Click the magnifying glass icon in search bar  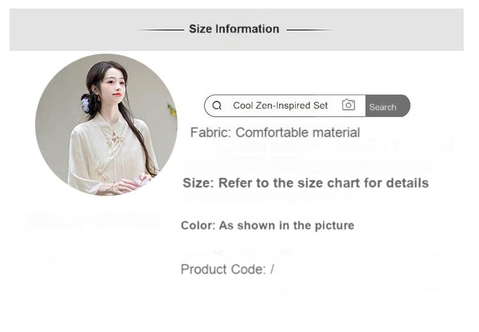click(217, 106)
